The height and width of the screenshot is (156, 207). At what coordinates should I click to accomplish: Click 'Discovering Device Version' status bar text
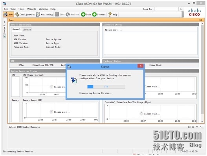[19, 151]
